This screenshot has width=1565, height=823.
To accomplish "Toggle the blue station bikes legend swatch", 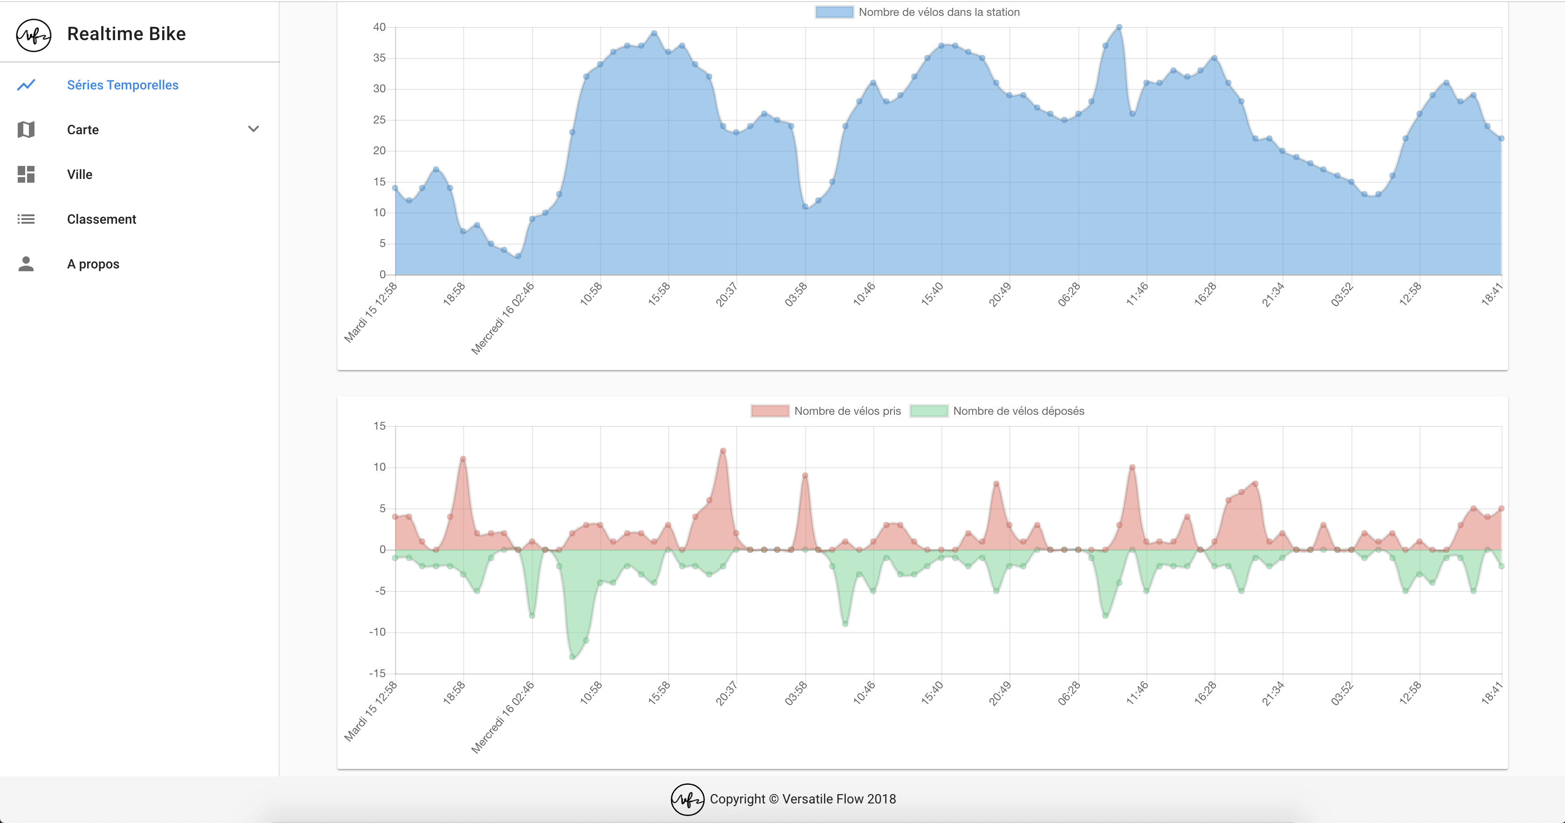I will (x=834, y=12).
